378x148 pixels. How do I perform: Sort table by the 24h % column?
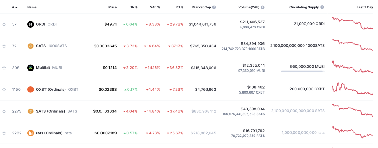pyautogui.click(x=155, y=7)
